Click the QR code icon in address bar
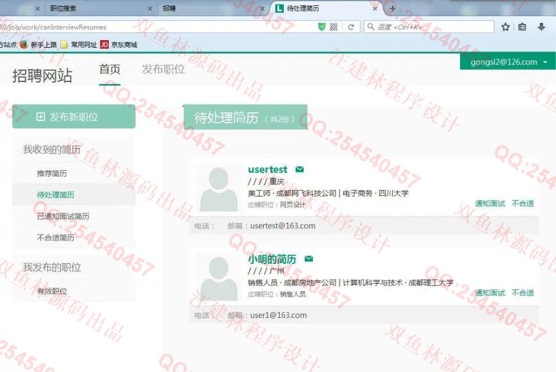The image size is (556, 372). (x=333, y=27)
